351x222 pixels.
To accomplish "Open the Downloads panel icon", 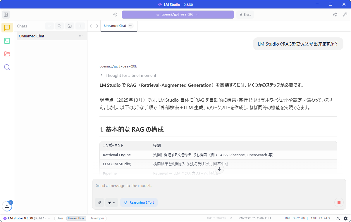I will 7,206.
